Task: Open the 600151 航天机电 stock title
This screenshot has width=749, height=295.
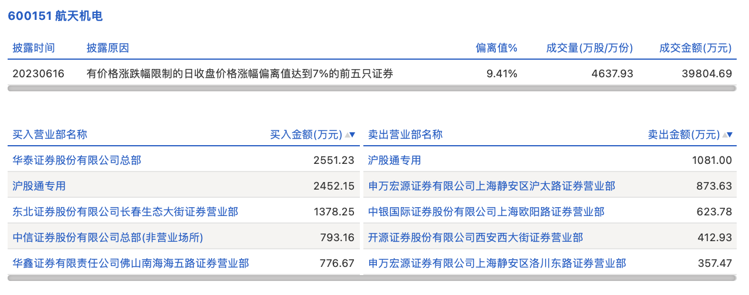Action: click(x=56, y=16)
